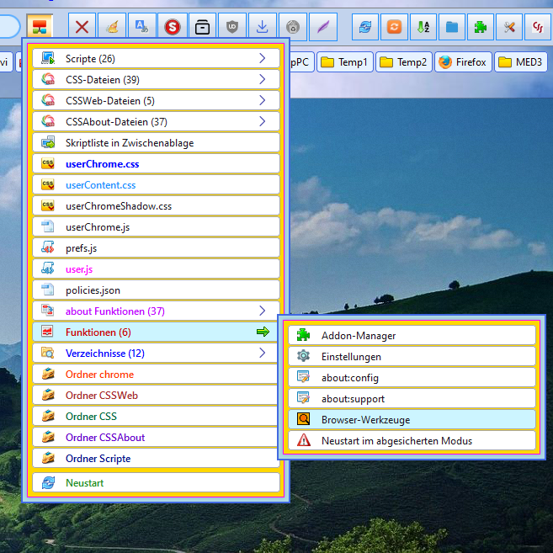Click the uBlock shield toolbar icon
This screenshot has width=553, height=553.
pyautogui.click(x=232, y=27)
